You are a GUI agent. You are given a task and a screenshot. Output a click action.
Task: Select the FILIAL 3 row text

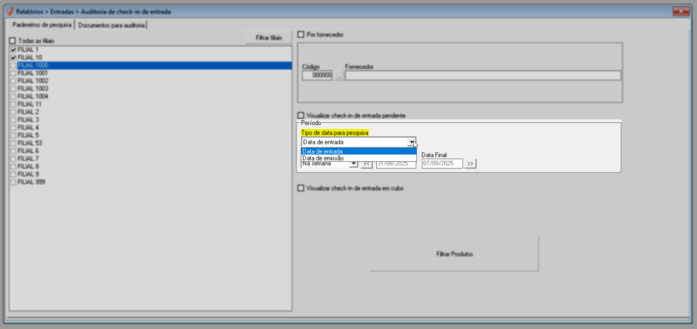(x=28, y=120)
